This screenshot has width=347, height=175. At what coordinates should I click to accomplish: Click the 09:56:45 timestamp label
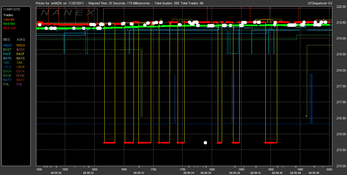314,173
